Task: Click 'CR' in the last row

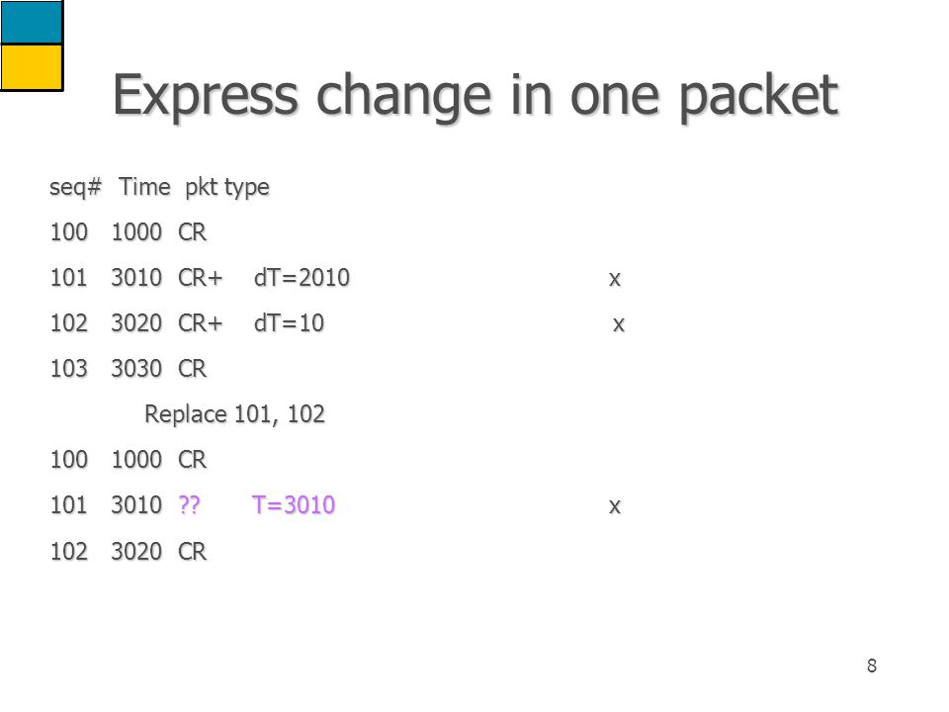Action: point(193,552)
